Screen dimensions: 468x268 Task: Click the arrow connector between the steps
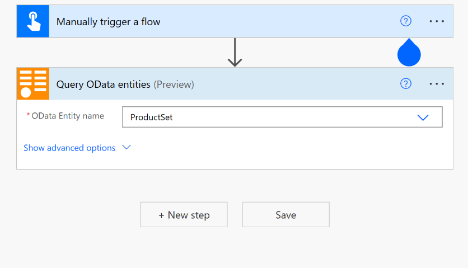click(235, 53)
